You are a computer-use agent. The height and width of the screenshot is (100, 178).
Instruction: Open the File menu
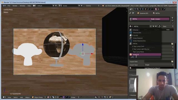pos(9,6)
